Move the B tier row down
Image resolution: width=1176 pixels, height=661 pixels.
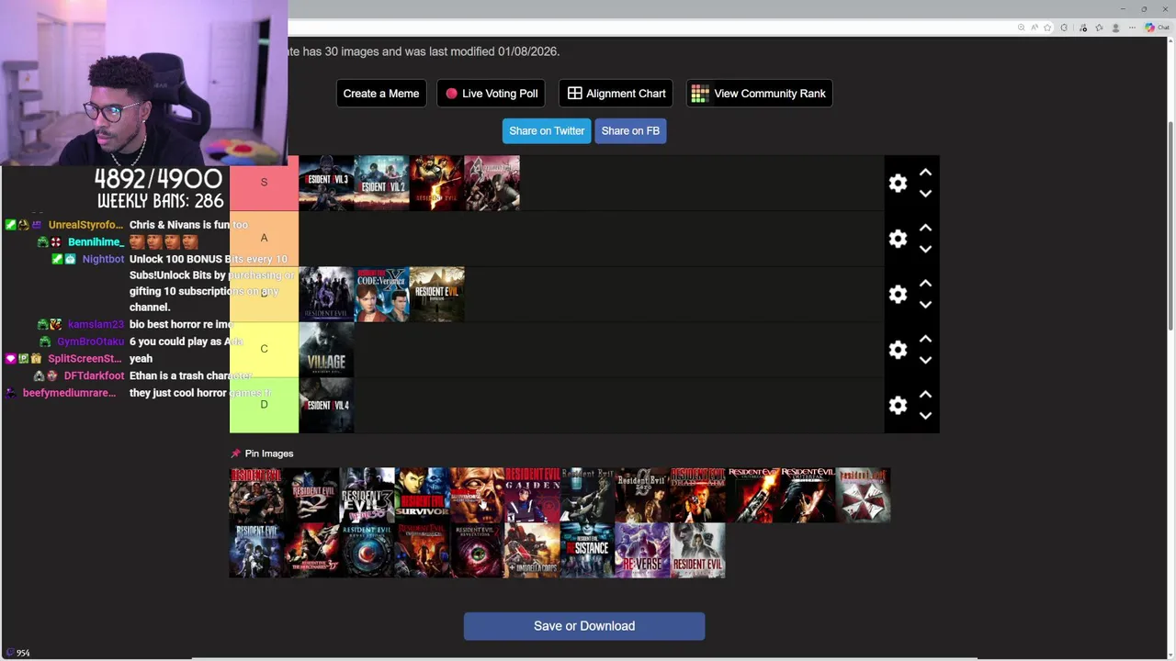[925, 305]
